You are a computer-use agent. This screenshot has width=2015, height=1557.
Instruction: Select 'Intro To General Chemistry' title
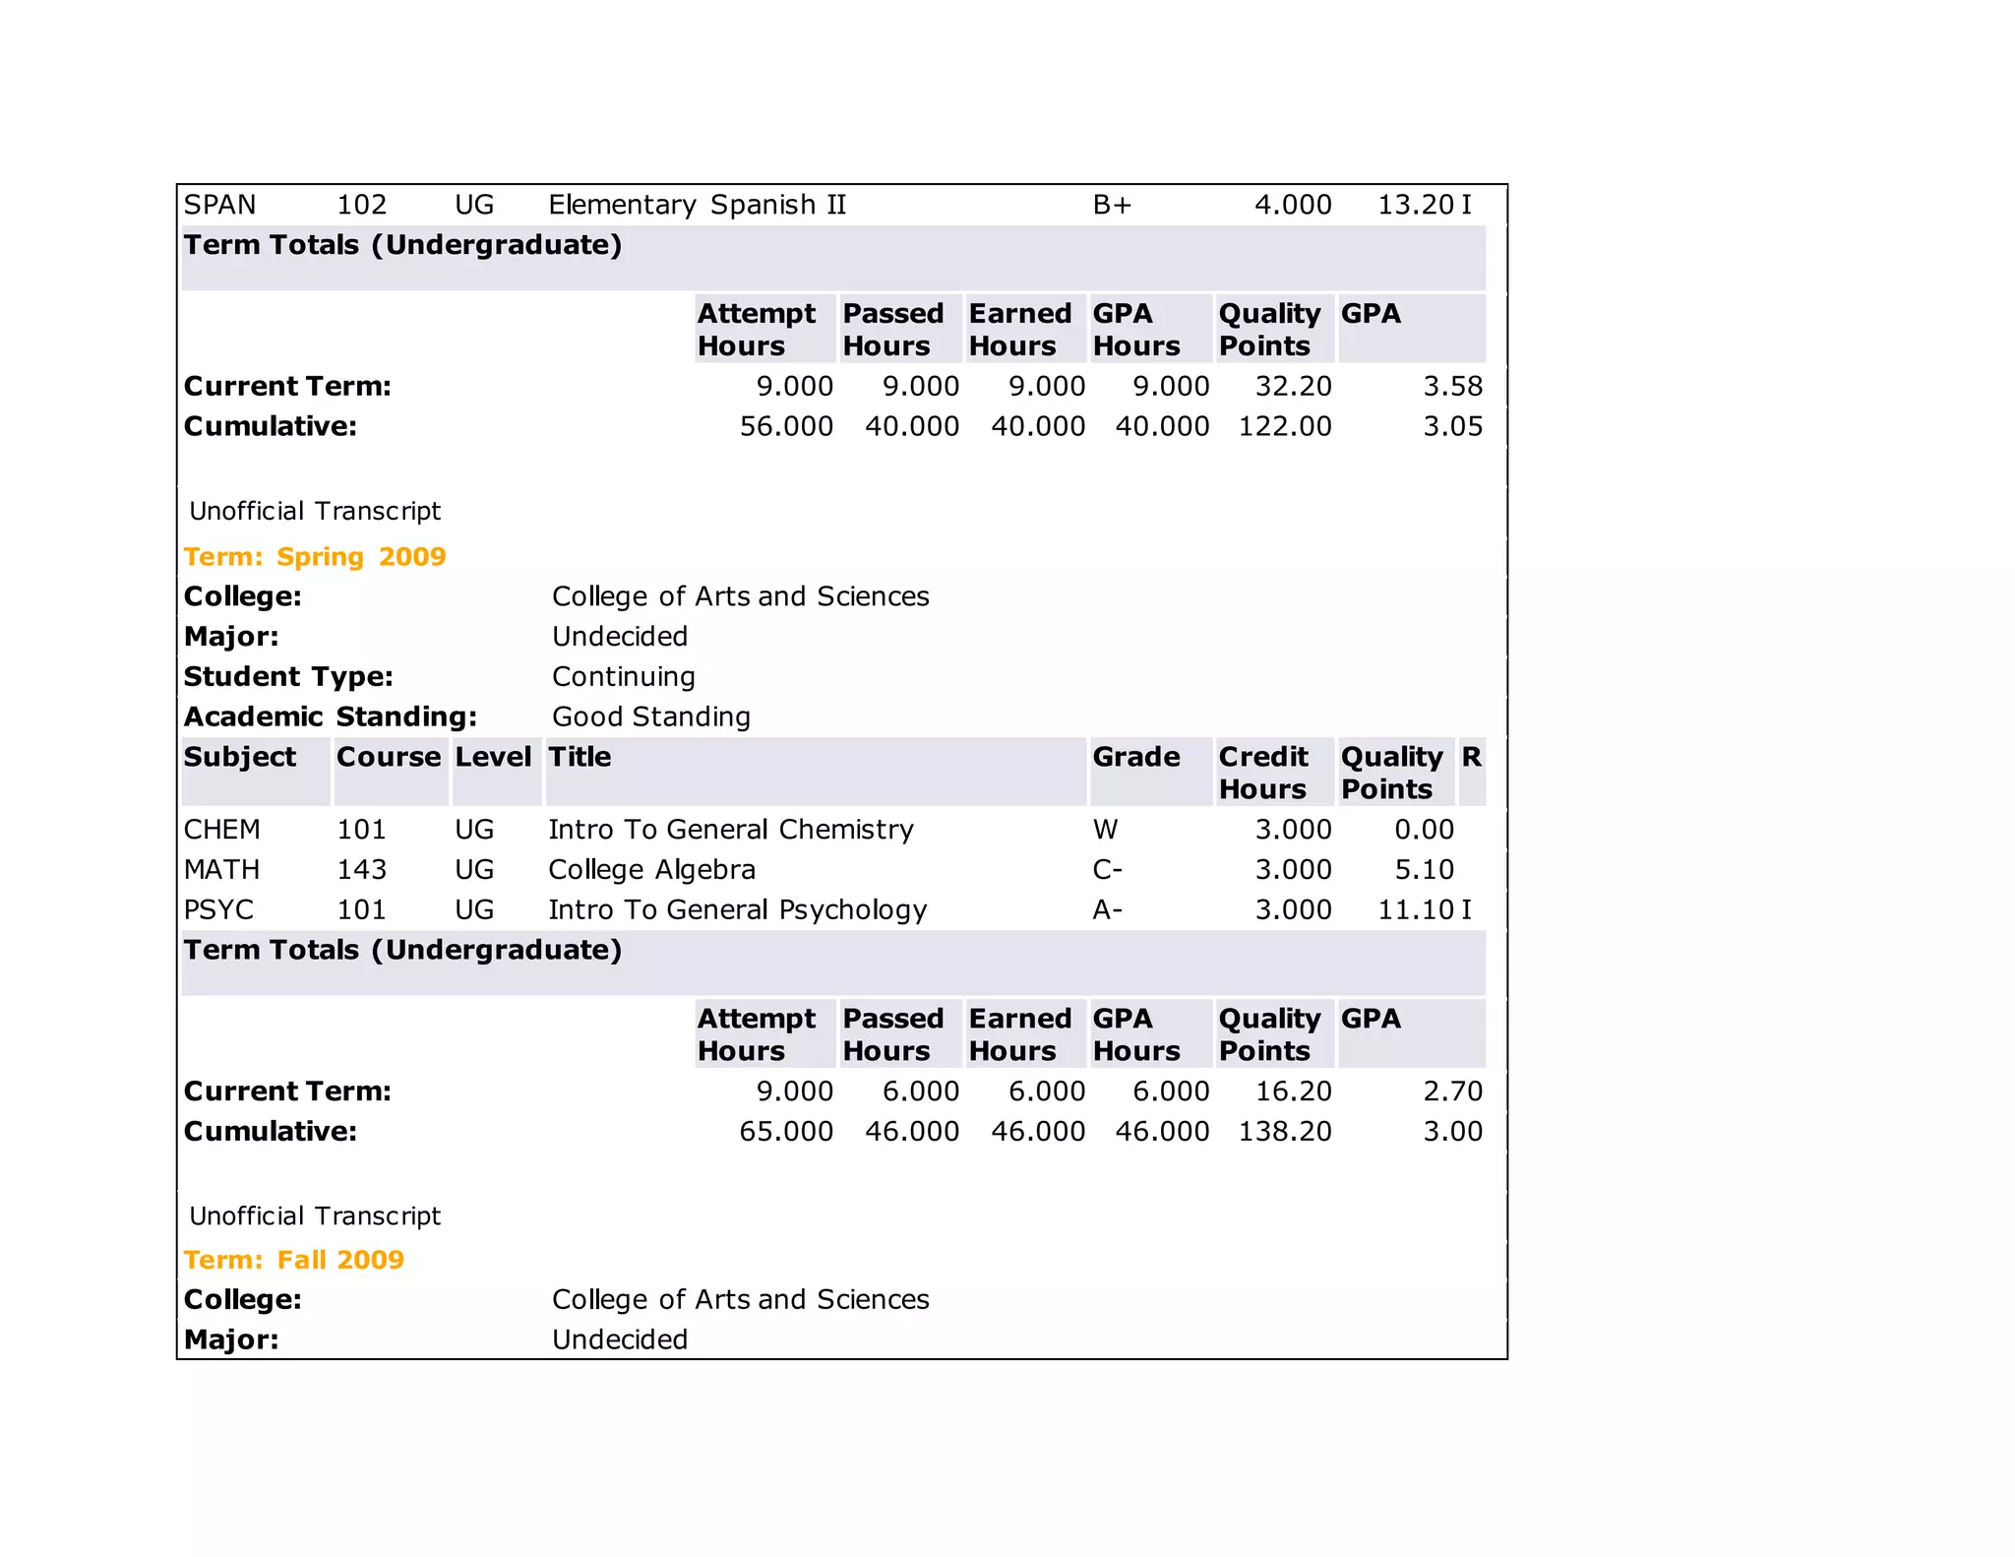[731, 830]
